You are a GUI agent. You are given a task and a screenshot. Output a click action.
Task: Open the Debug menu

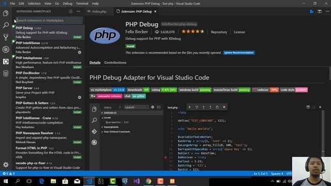pyautogui.click(x=68, y=4)
